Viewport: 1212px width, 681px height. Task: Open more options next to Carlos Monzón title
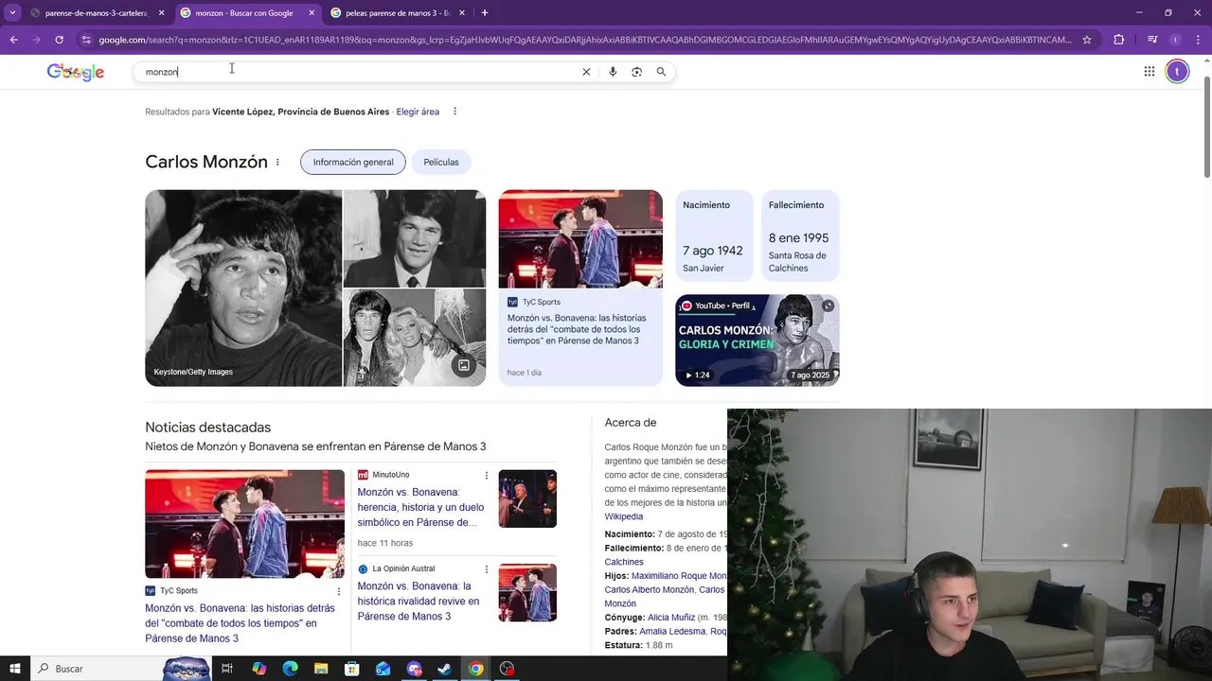coord(277,163)
